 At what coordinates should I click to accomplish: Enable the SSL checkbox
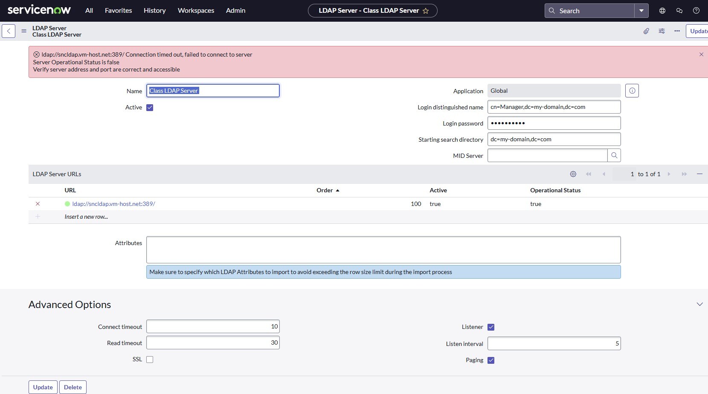[x=149, y=360]
